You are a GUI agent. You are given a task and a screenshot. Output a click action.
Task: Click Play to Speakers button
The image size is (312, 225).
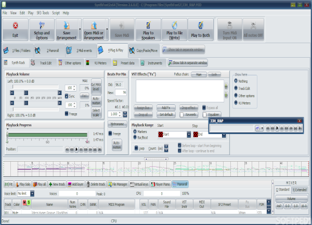(x=148, y=30)
